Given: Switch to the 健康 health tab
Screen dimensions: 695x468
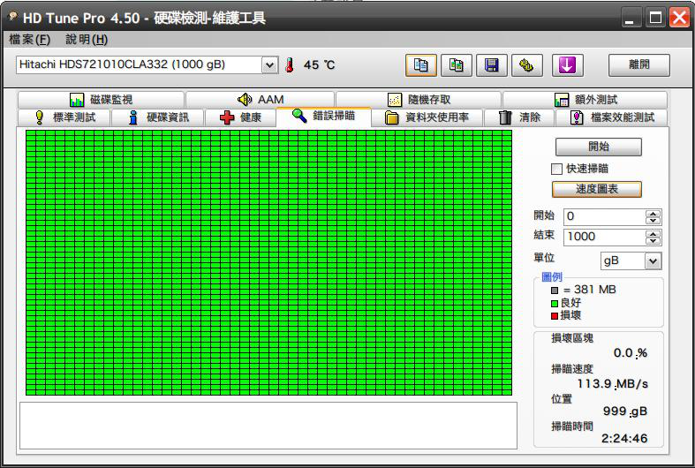Looking at the screenshot, I should (x=240, y=117).
